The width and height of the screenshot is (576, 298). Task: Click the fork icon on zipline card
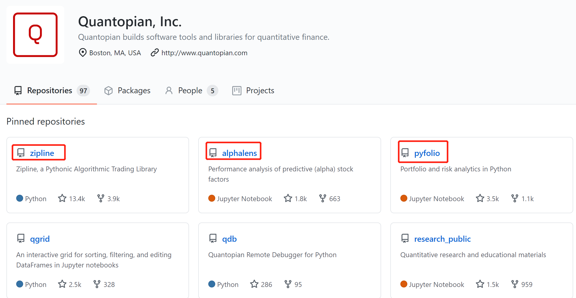(101, 198)
